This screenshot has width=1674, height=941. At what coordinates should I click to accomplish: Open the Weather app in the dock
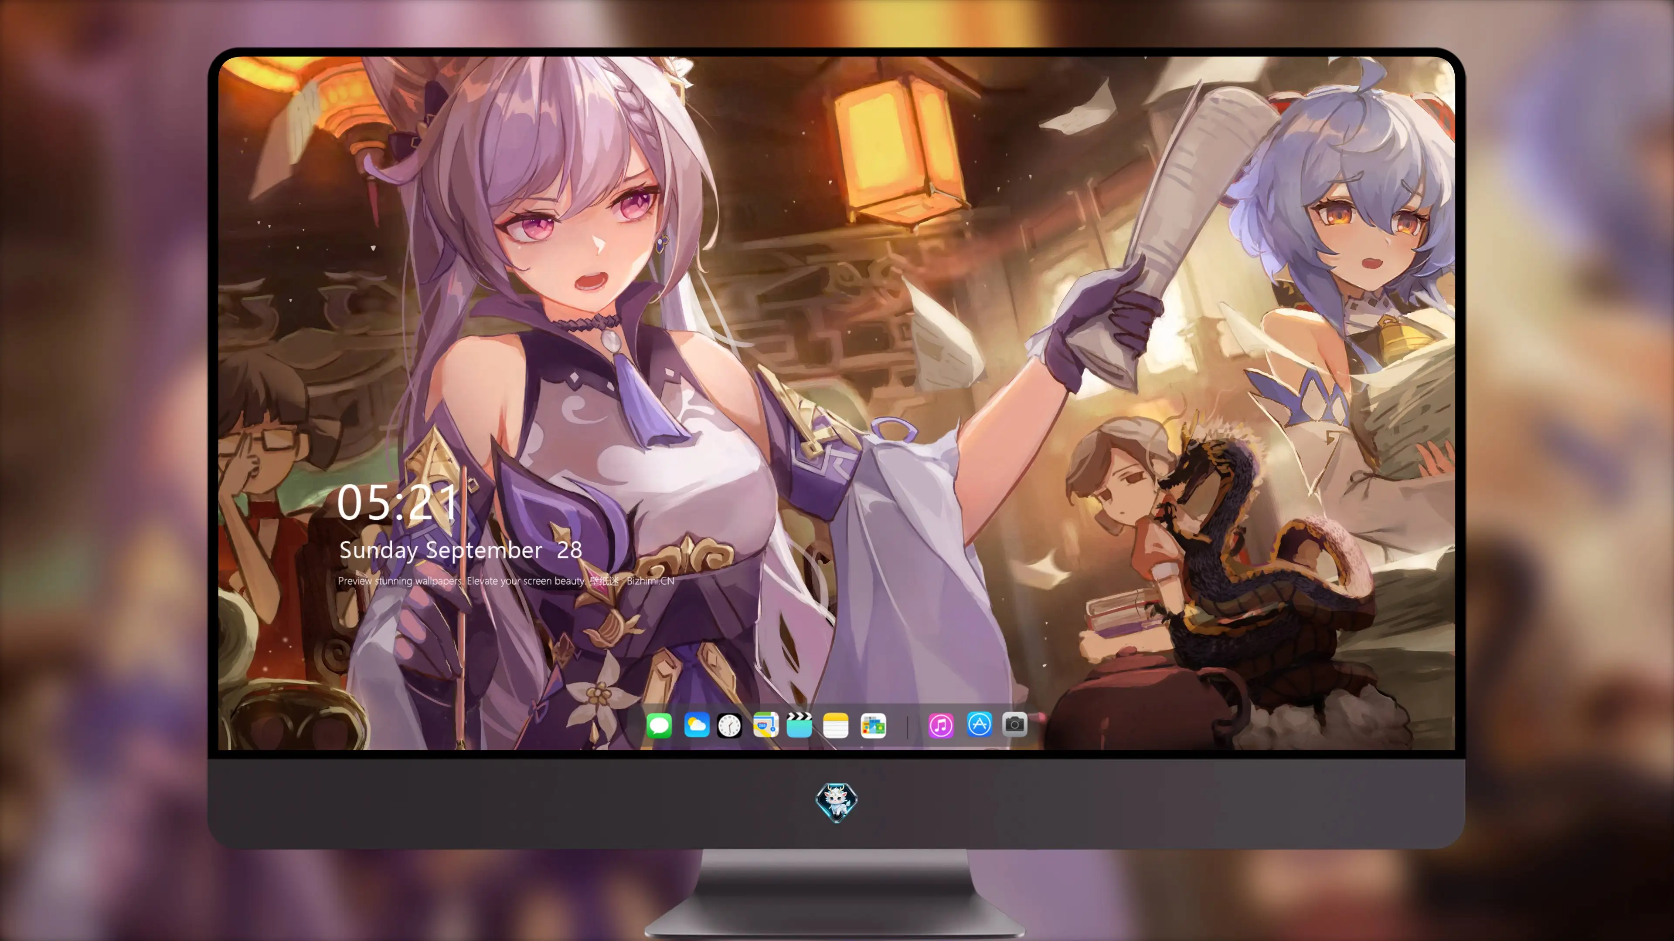tap(697, 725)
